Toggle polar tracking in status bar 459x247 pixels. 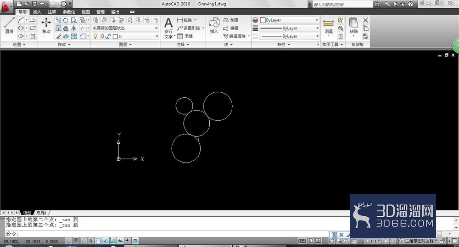(91, 241)
